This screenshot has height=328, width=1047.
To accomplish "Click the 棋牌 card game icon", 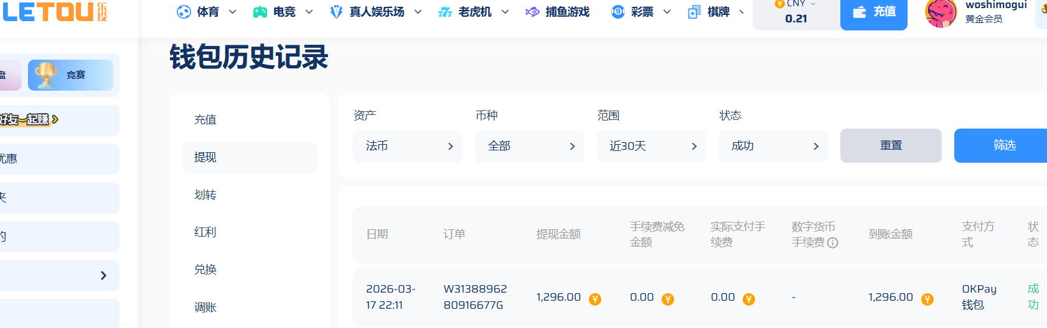I will click(694, 12).
